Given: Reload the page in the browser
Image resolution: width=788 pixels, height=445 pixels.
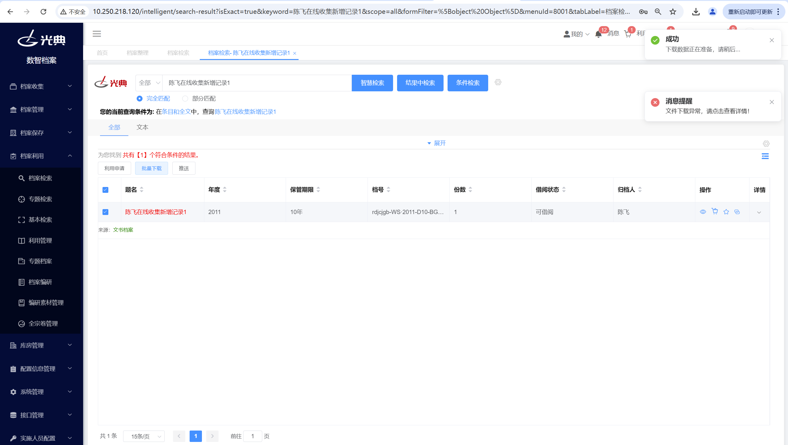Looking at the screenshot, I should [43, 12].
